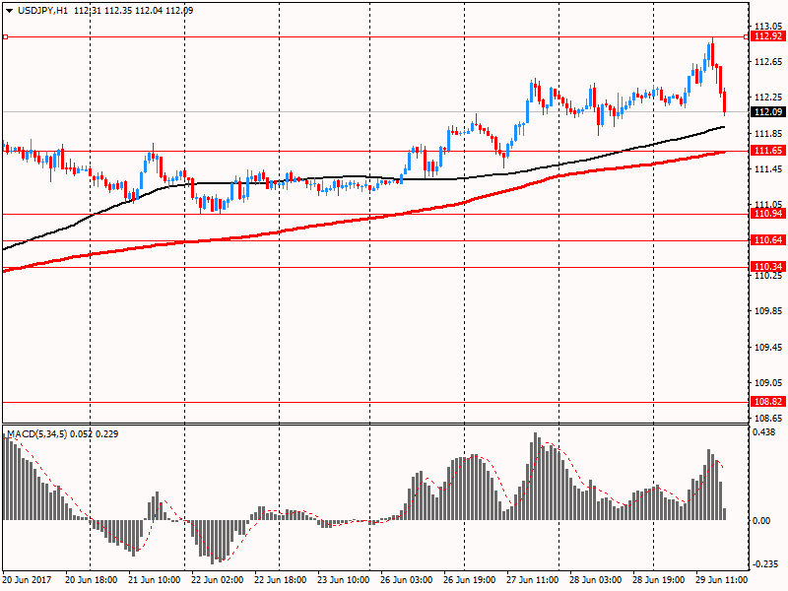This screenshot has width=788, height=591.
Task: Click the 29 Jun 11:00 time label
Action: [x=722, y=580]
